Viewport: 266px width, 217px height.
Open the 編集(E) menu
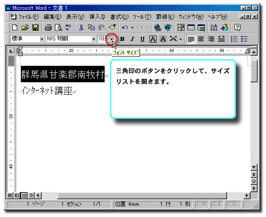(52, 17)
